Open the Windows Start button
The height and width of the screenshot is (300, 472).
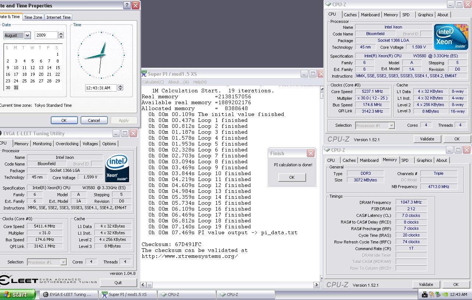18,294
